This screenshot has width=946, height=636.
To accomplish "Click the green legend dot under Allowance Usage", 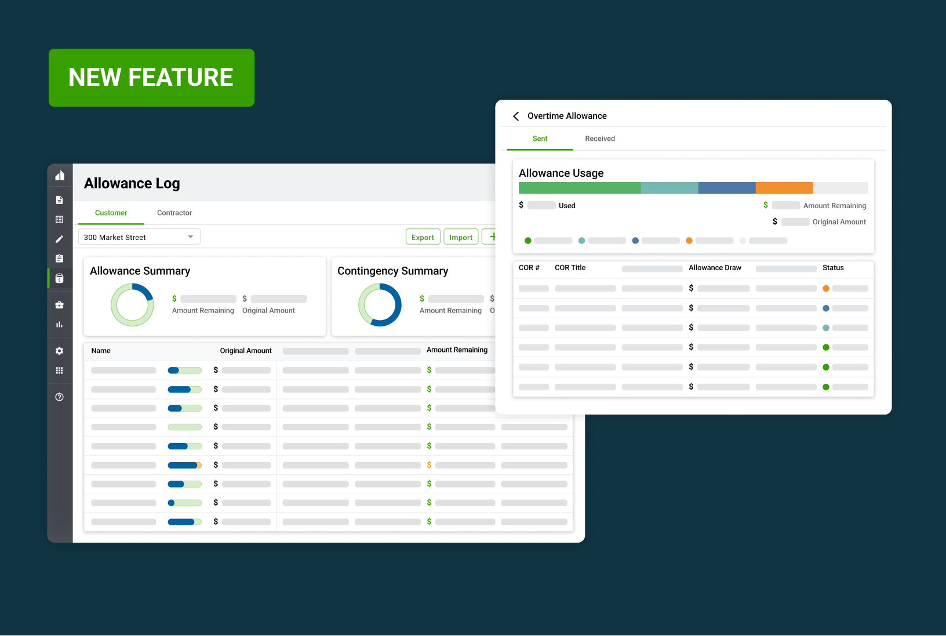I will [x=527, y=241].
